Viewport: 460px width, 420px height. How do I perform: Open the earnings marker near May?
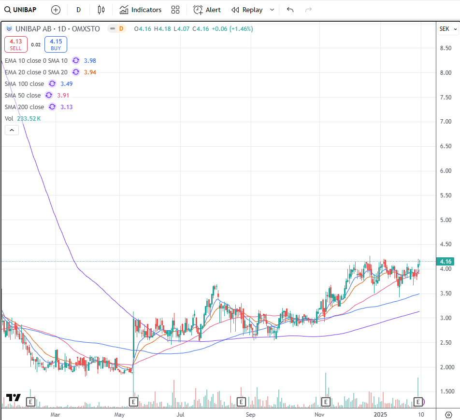click(133, 402)
